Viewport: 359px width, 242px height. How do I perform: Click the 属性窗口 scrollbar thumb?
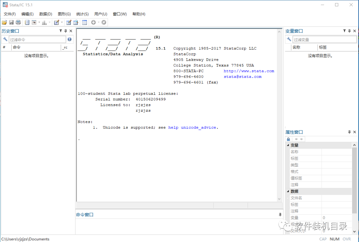[x=354, y=180]
